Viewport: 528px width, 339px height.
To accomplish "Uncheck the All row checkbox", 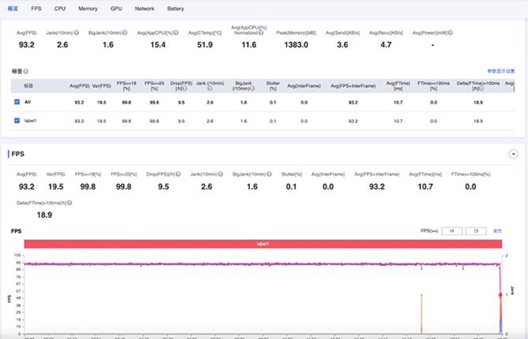I will point(17,102).
